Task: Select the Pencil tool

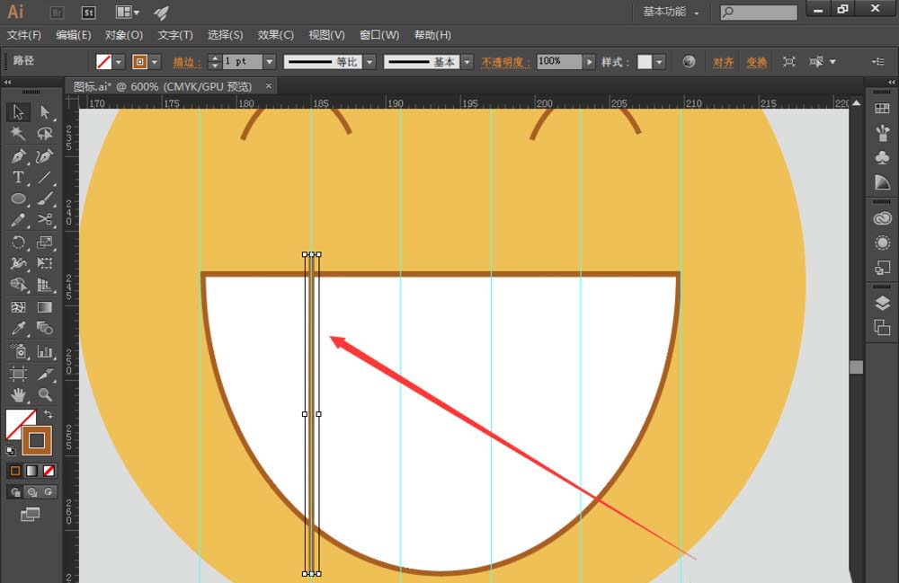Action: tap(18, 220)
